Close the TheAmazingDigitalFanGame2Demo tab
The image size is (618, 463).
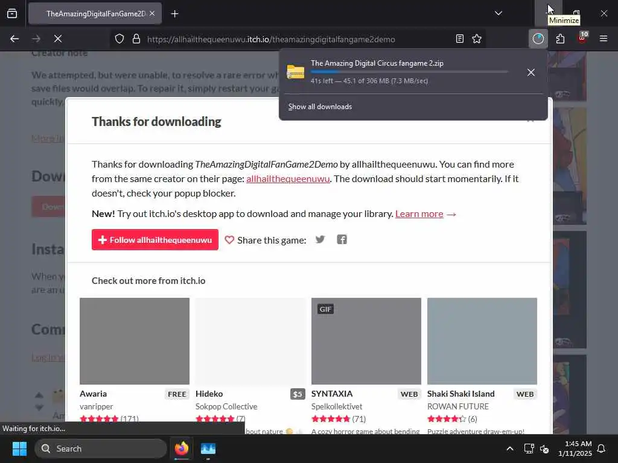[x=152, y=14]
